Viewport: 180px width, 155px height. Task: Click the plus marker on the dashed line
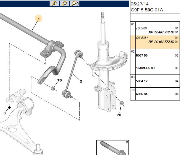[9, 108]
